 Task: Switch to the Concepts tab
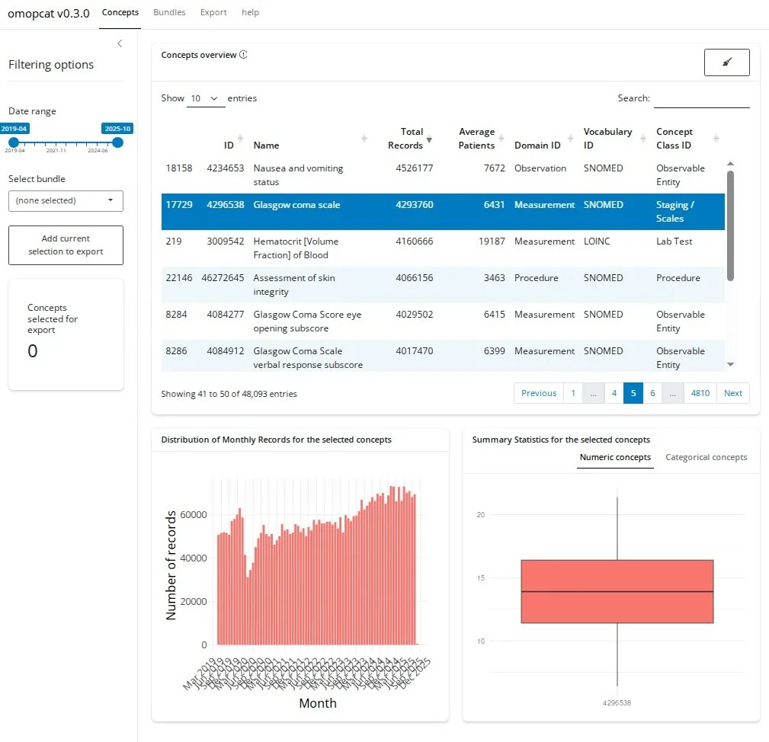[x=120, y=13]
